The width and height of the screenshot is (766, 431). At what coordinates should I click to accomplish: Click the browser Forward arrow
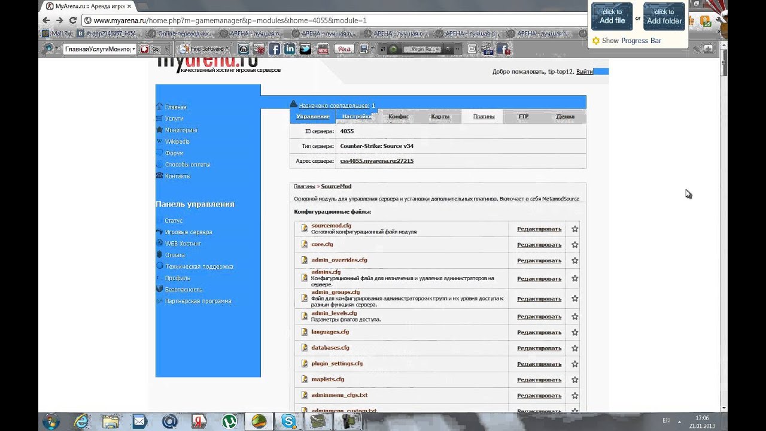pyautogui.click(x=59, y=20)
